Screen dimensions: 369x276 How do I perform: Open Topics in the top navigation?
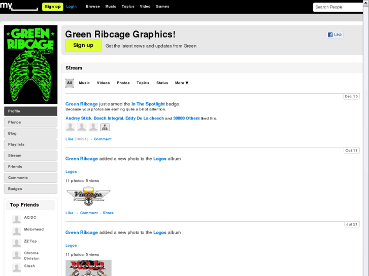click(128, 7)
